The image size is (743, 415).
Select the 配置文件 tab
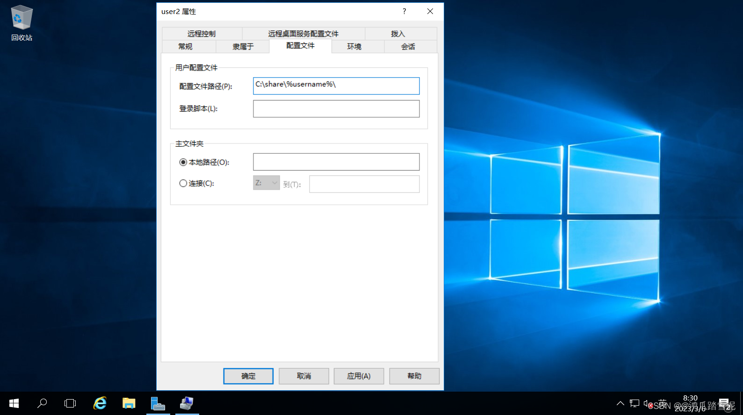coord(300,45)
